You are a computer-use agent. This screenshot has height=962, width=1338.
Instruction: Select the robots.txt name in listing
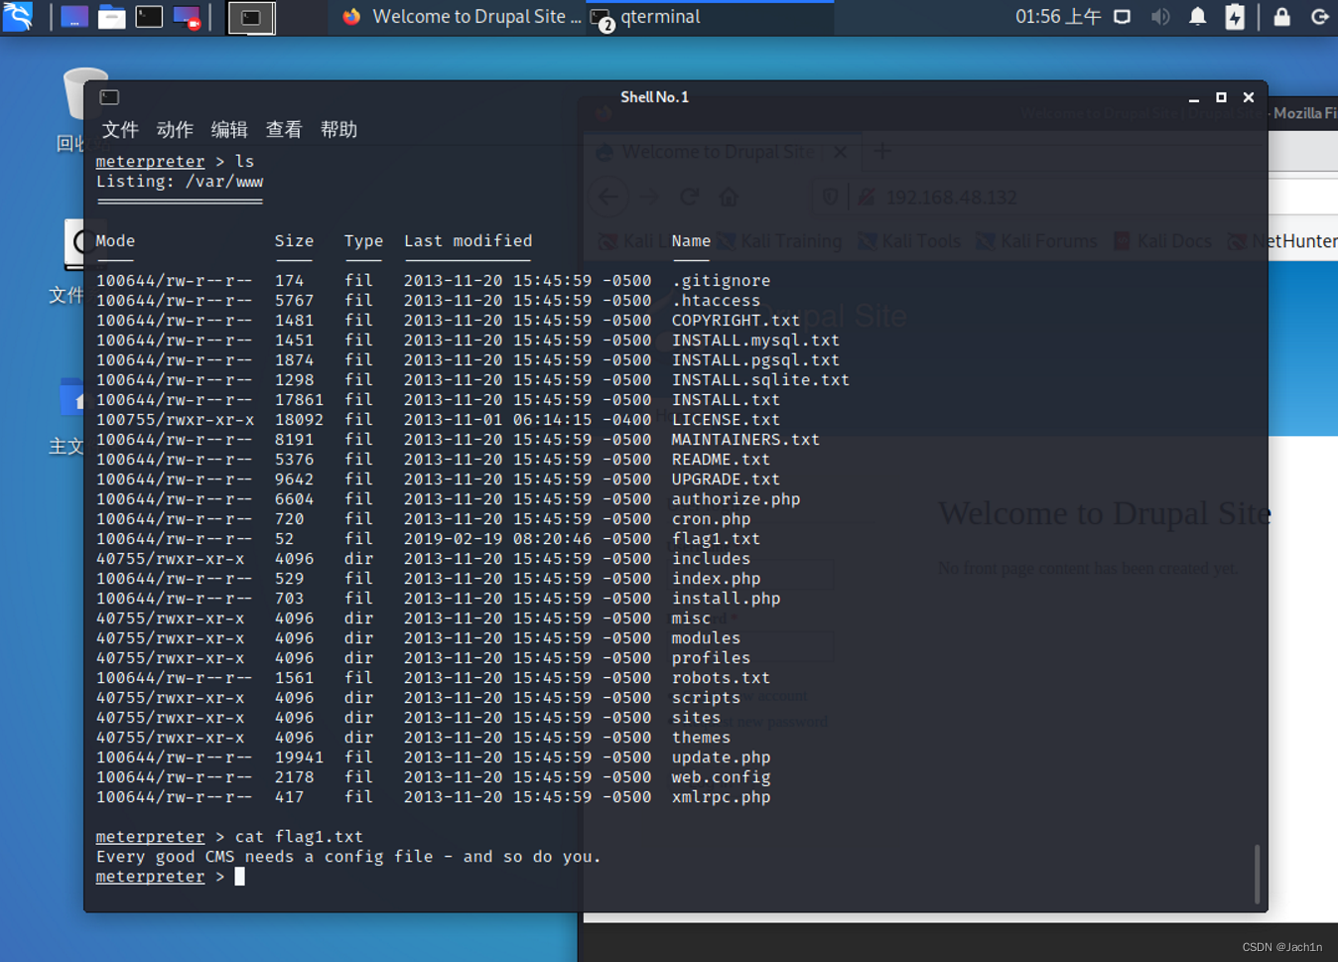coord(721,678)
